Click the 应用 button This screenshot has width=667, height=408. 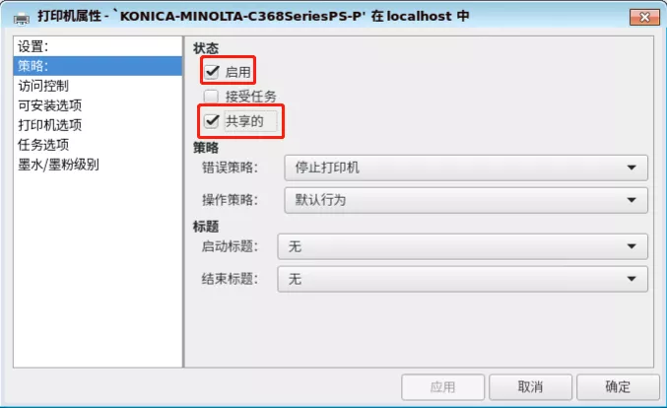pyautogui.click(x=442, y=387)
